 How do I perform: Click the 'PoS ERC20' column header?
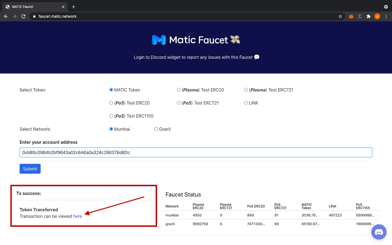[256, 206]
